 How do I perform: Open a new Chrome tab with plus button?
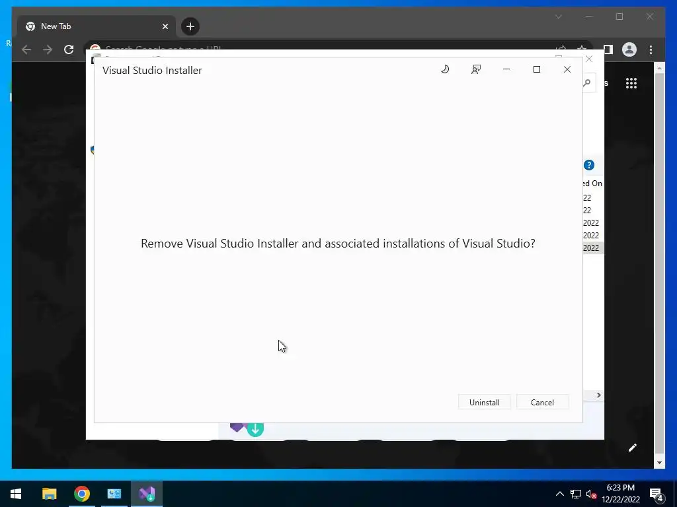(x=190, y=26)
